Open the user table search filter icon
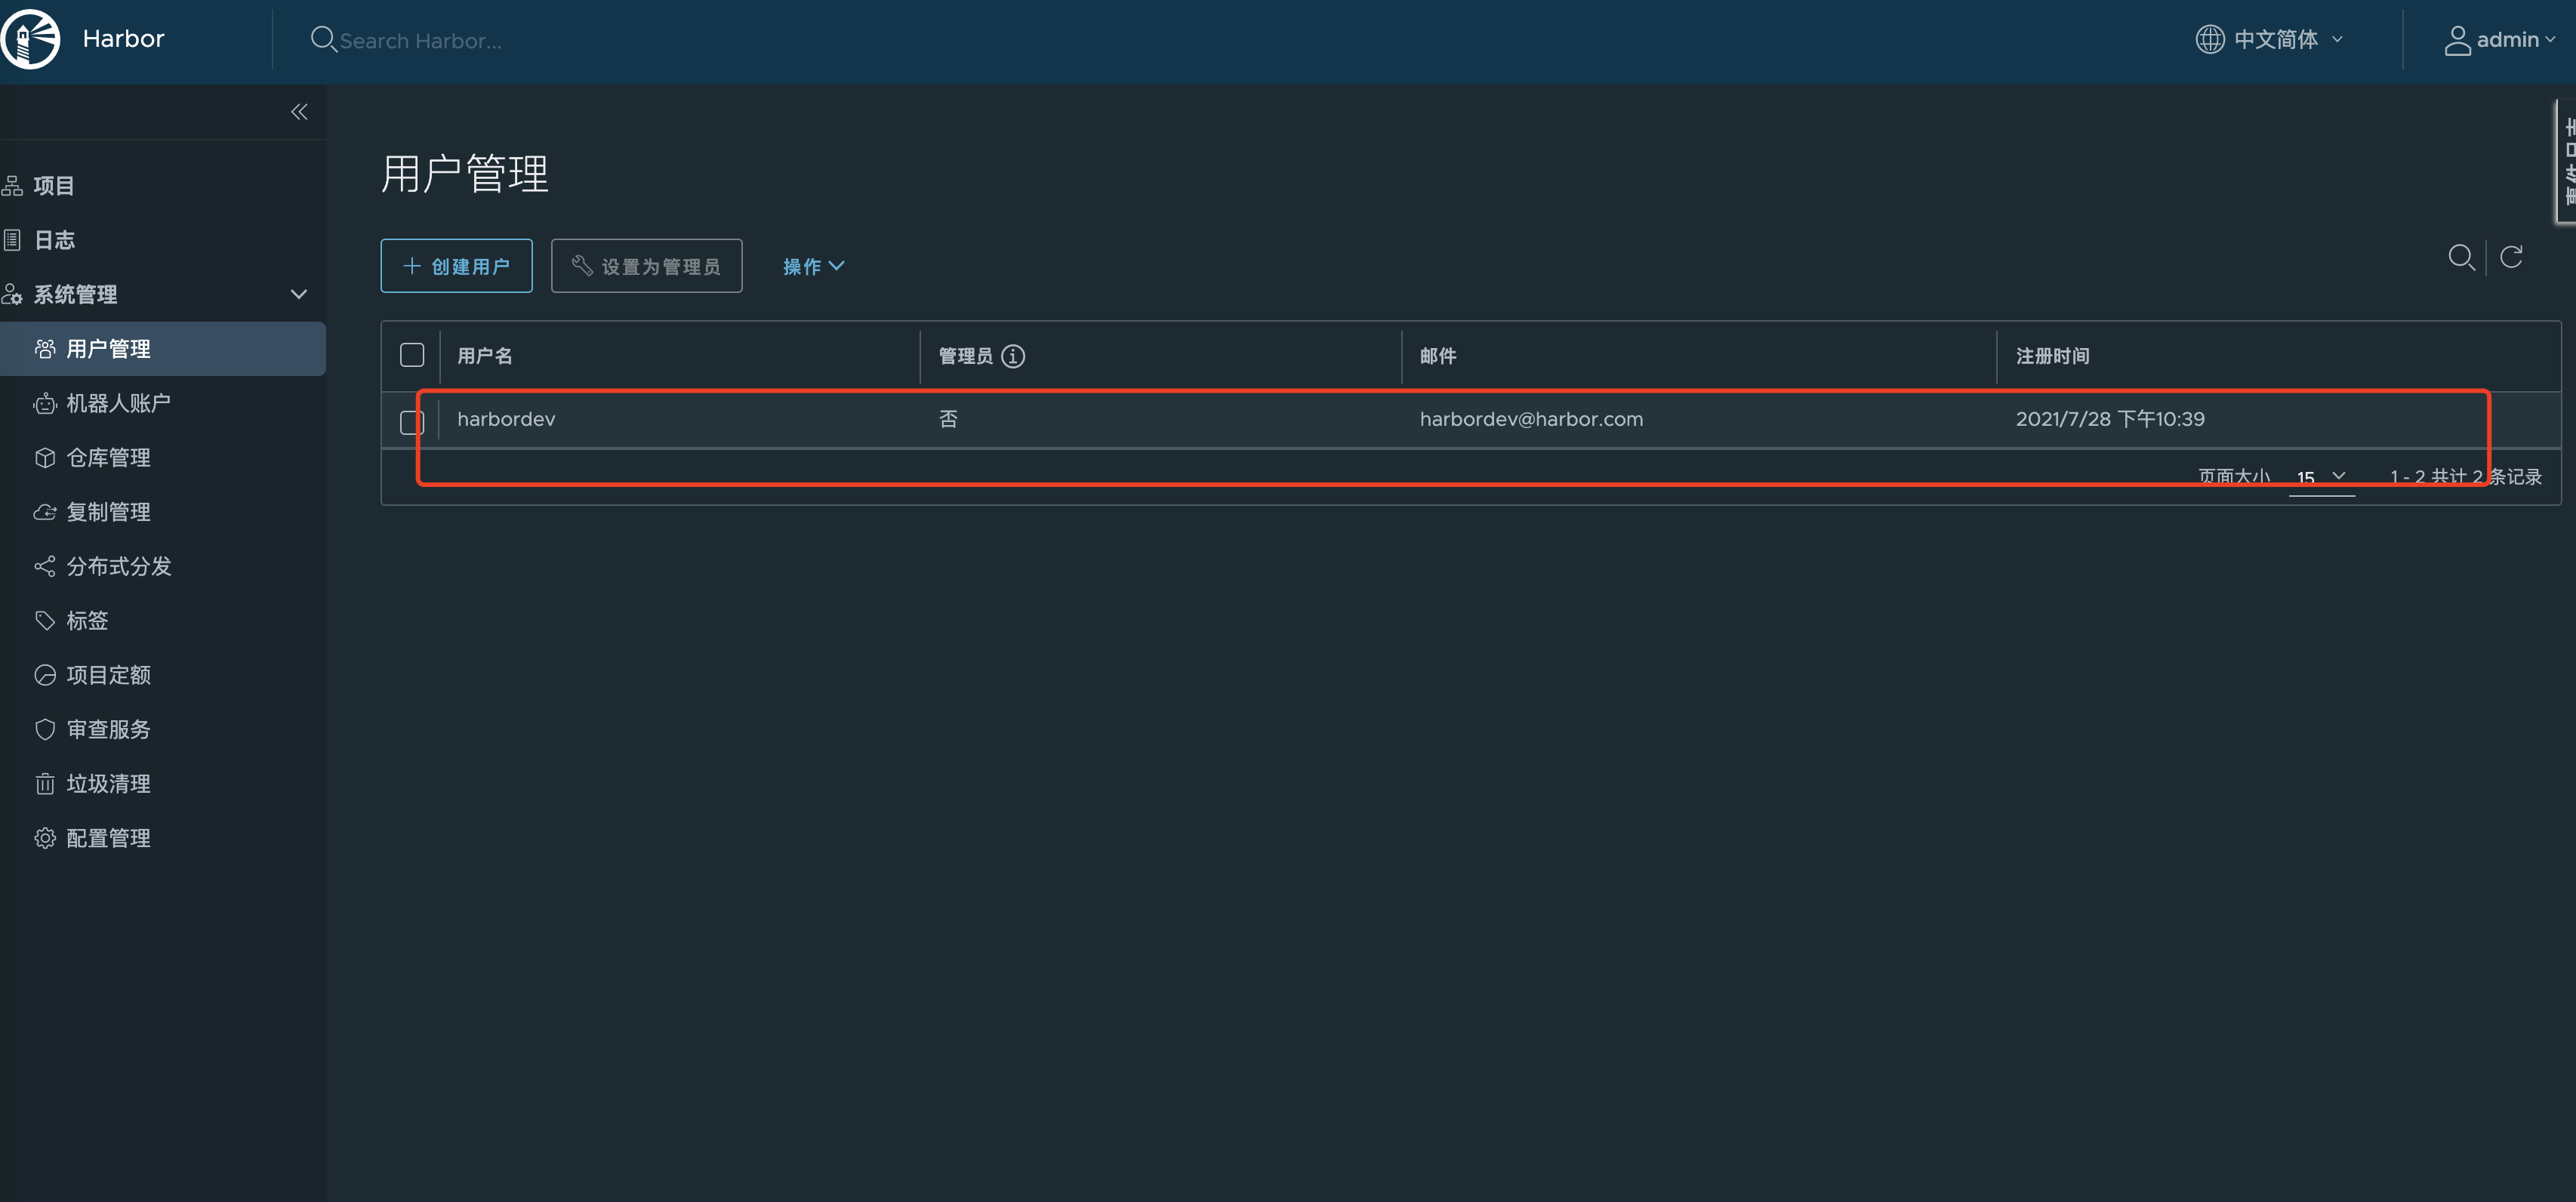Screen dimensions: 2576x1202 pyautogui.click(x=2461, y=258)
